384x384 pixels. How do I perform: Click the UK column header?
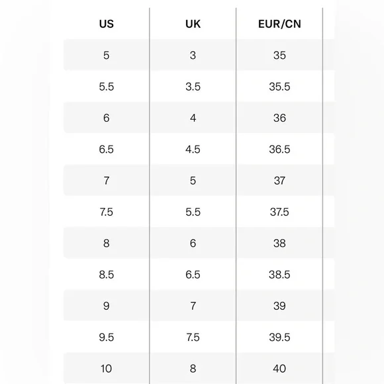click(x=193, y=24)
